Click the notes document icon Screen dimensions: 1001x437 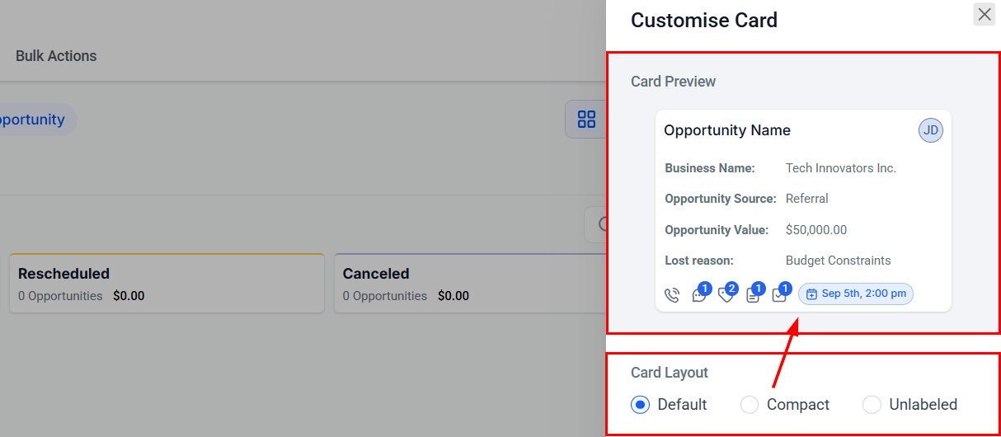753,295
